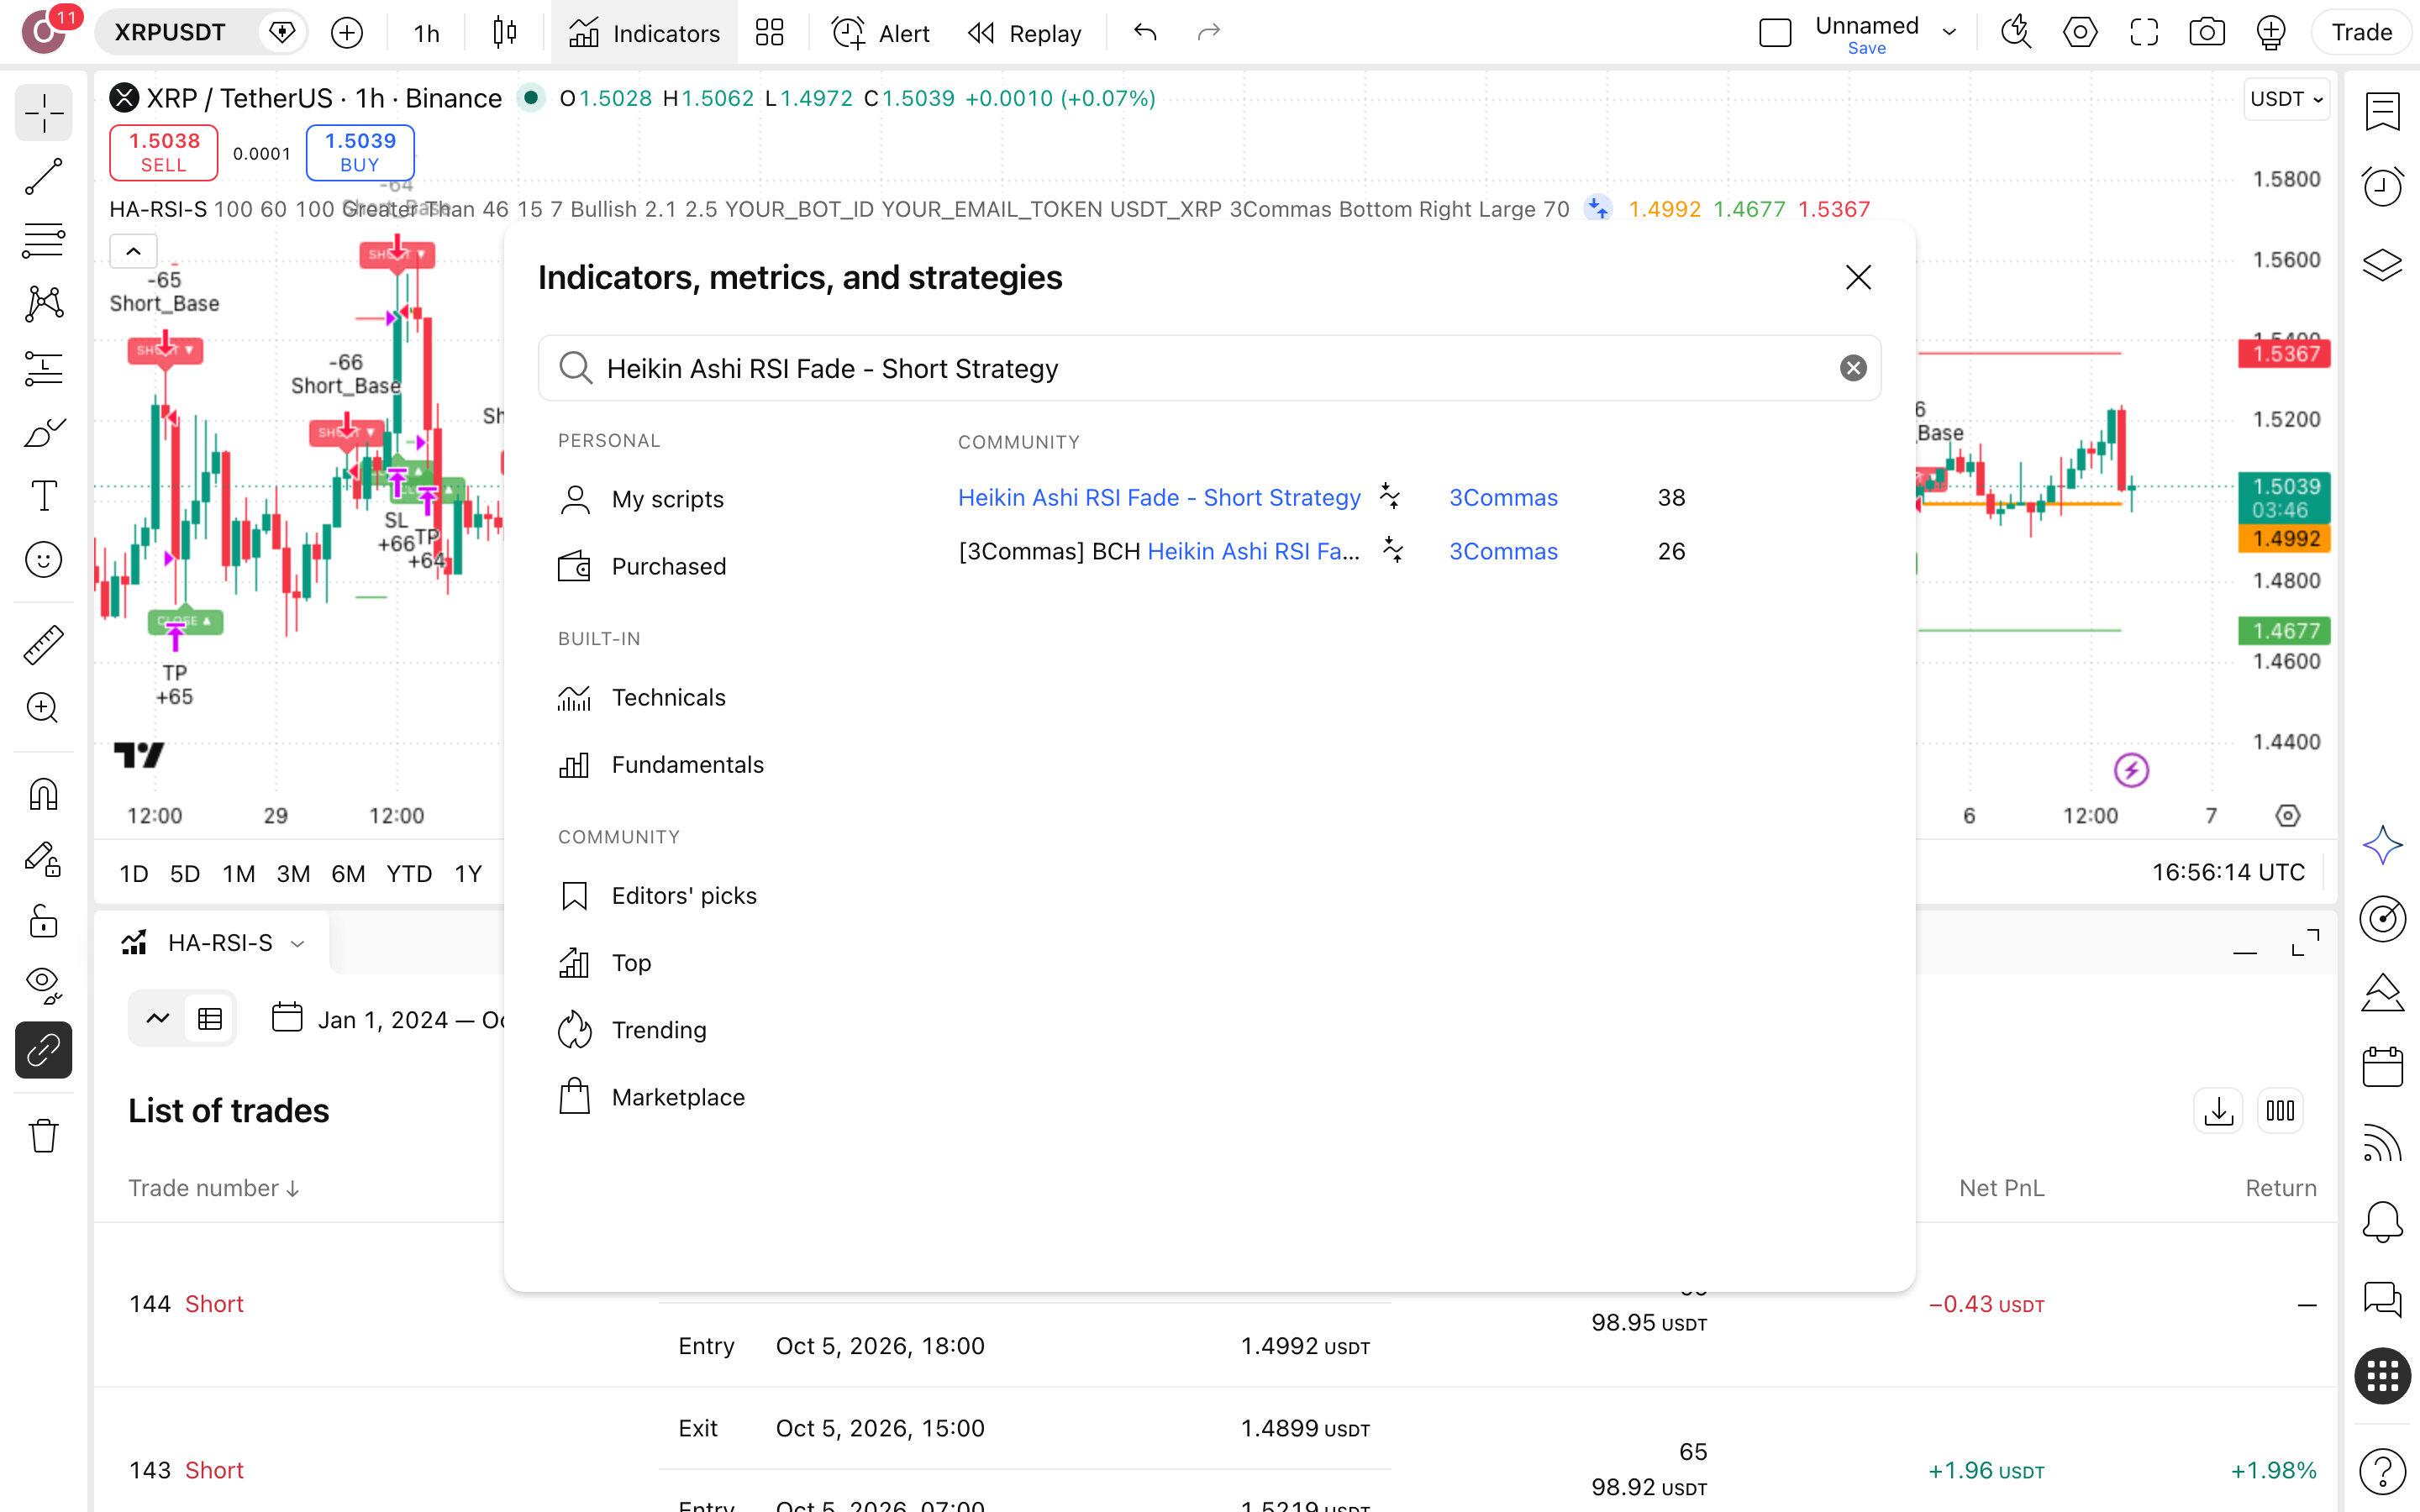Toggle magnet mode for drawings

(43, 795)
